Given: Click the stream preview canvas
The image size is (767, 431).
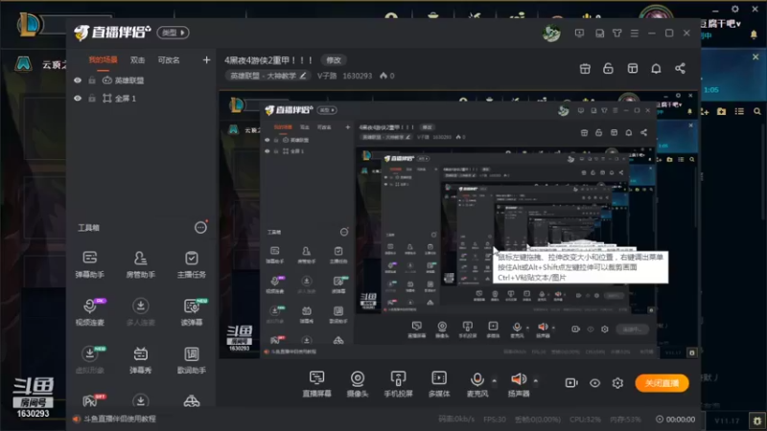Looking at the screenshot, I should pyautogui.click(x=459, y=225).
